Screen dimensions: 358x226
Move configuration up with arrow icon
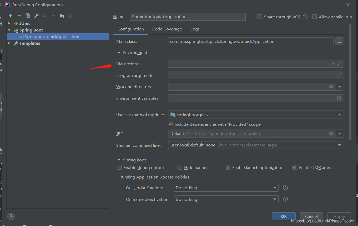45,16
